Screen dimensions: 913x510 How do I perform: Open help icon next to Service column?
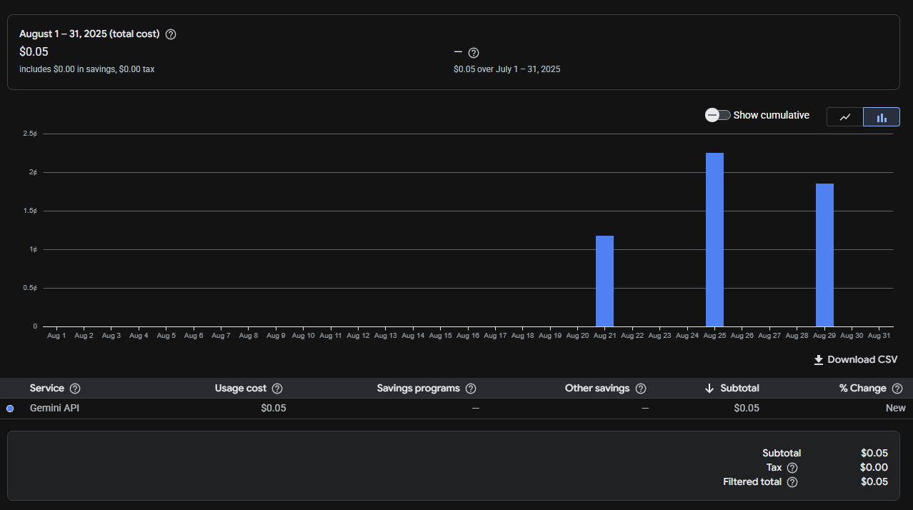point(75,389)
